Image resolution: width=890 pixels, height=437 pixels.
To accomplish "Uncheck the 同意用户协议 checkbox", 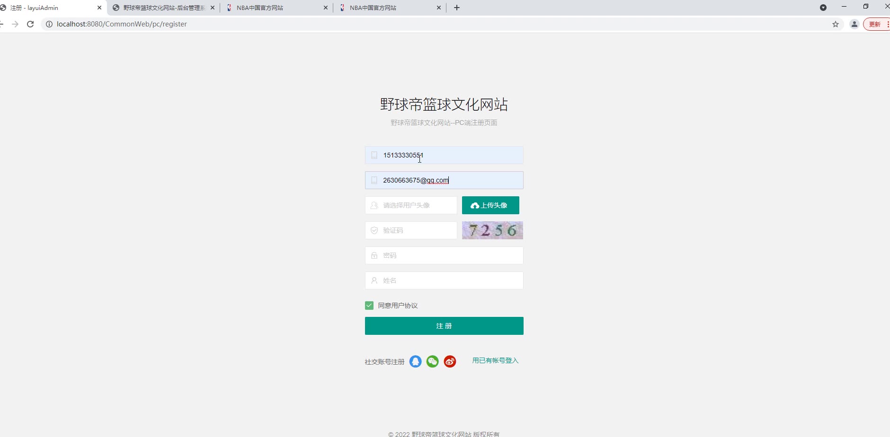I will pos(369,306).
